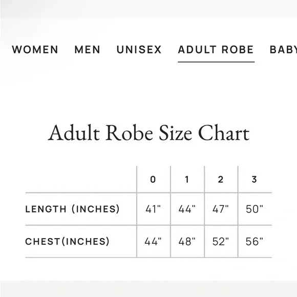
Task: Switch to the WOMEN size tab
Action: [35, 50]
